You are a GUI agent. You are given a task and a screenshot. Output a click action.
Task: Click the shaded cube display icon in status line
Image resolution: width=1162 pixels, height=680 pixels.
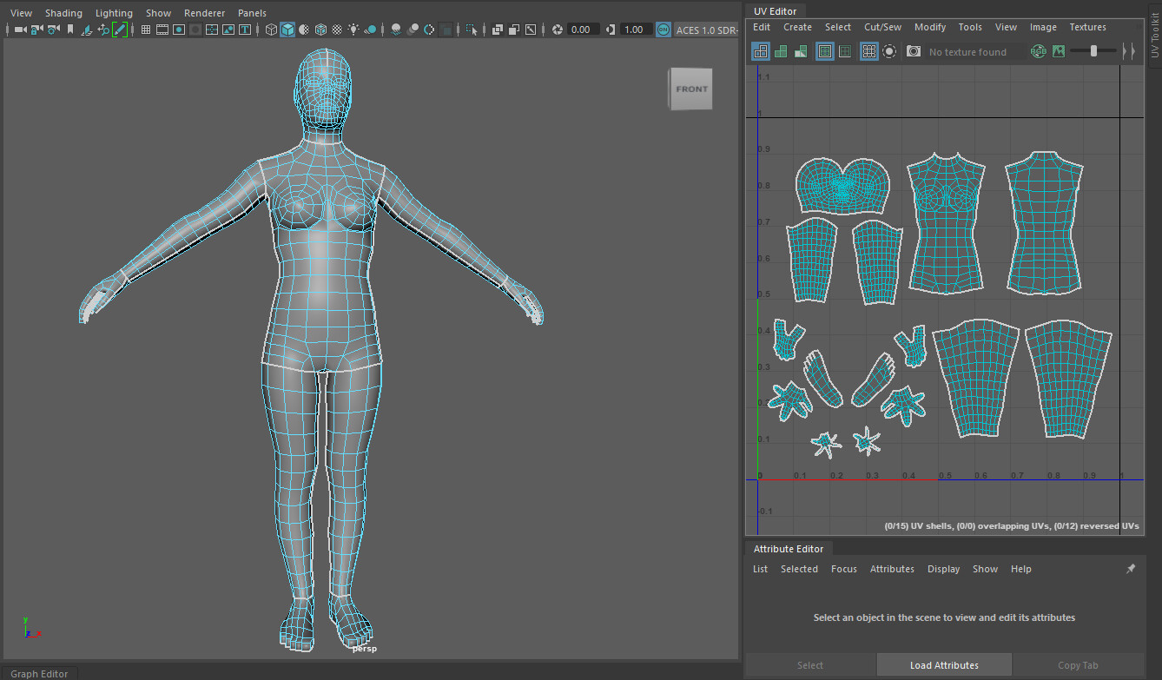(287, 29)
